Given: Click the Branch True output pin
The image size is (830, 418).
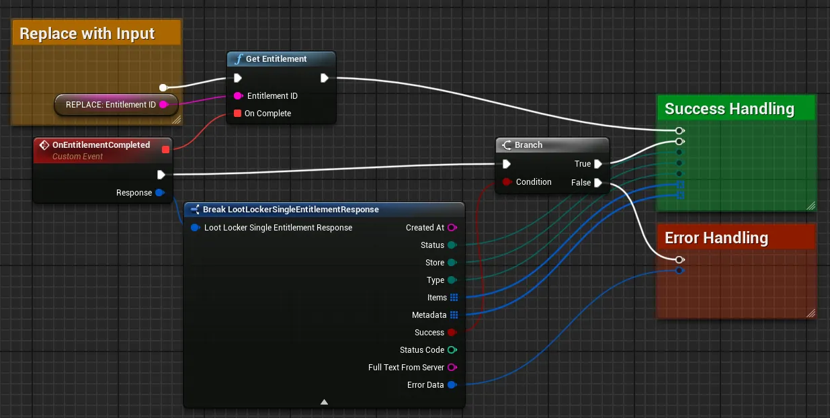Looking at the screenshot, I should tap(598, 164).
